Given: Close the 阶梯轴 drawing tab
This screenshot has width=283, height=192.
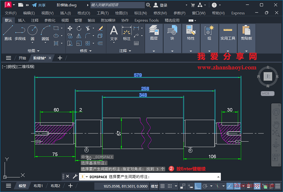Looking at the screenshot, I should point(50,58).
